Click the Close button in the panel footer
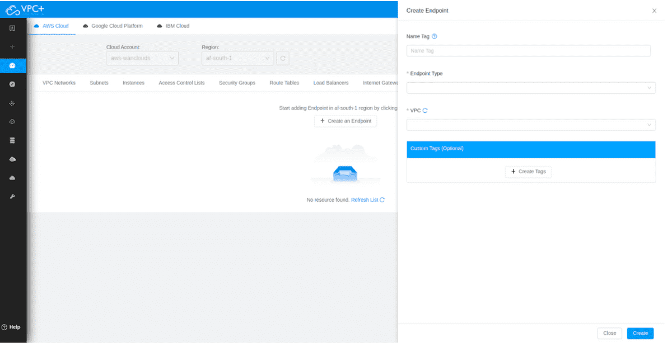This screenshot has width=672, height=347. [610, 333]
